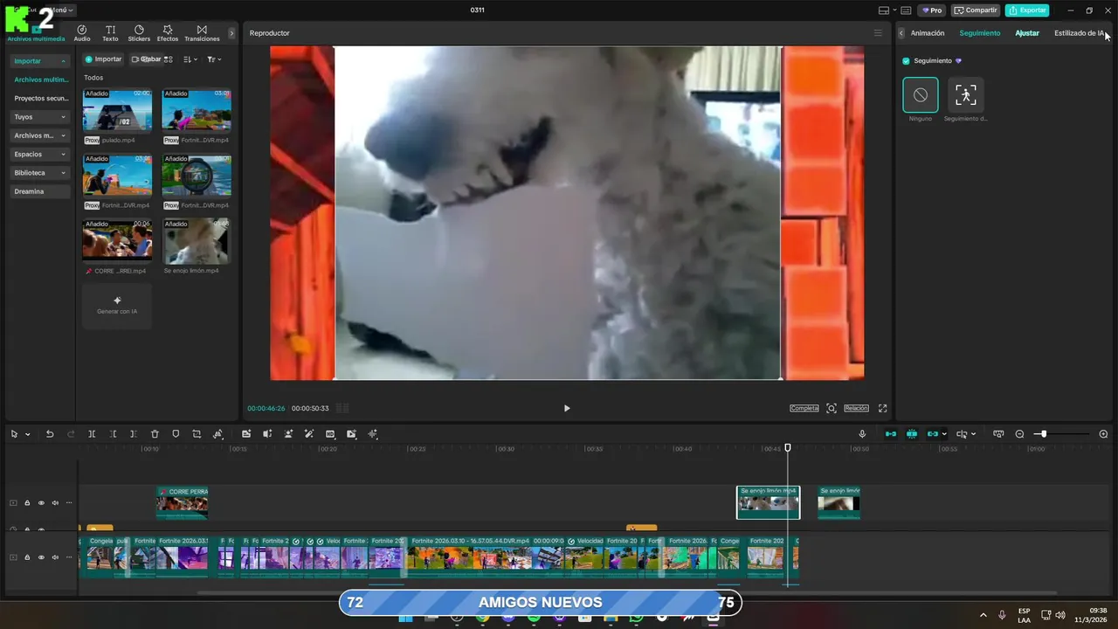Toggle linkage option in timeline toolbar
This screenshot has width=1118, height=629.
click(933, 434)
